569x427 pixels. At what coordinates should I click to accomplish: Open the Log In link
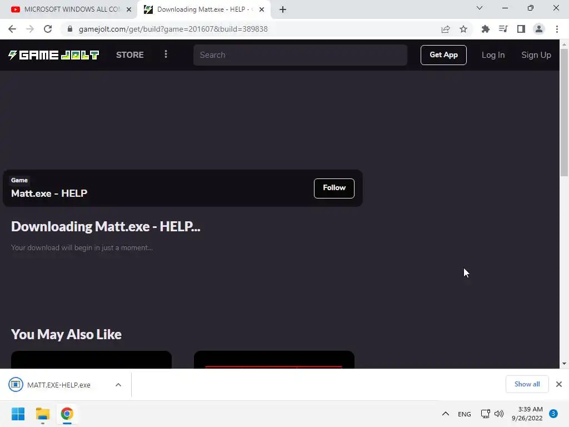click(x=493, y=55)
